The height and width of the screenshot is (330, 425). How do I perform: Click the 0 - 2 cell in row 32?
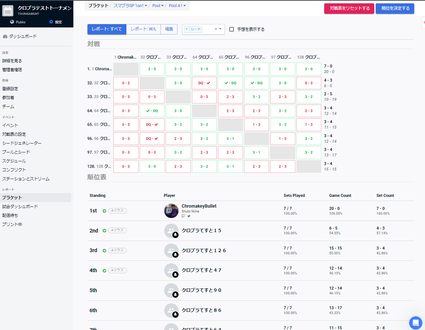point(126,83)
